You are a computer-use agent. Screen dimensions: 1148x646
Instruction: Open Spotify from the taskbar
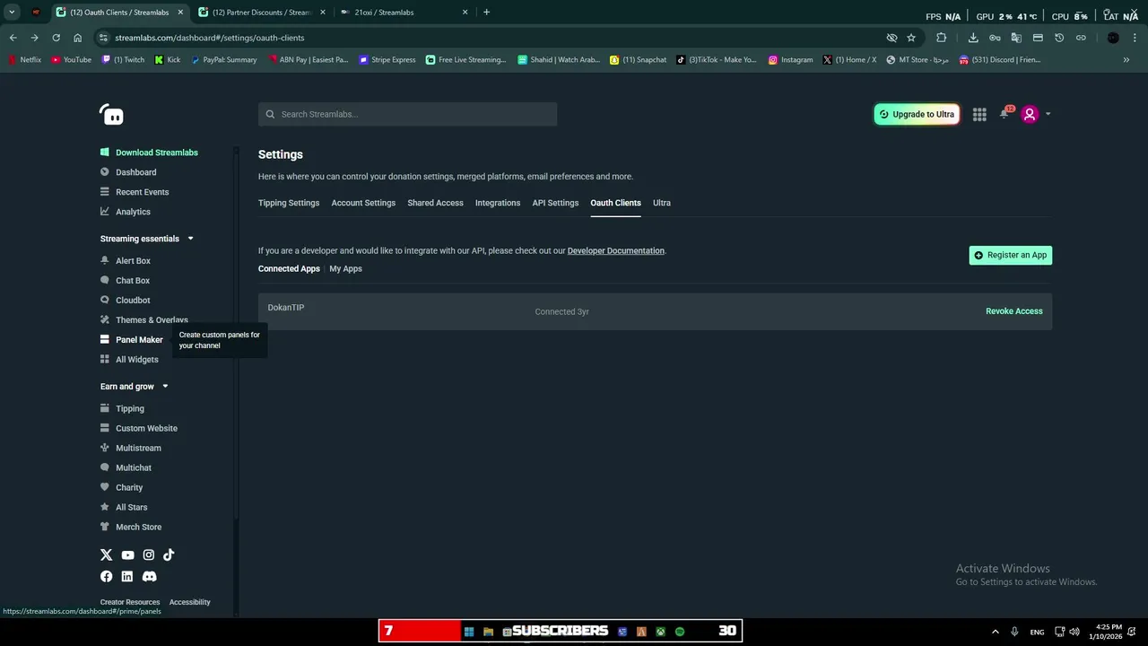[680, 632]
